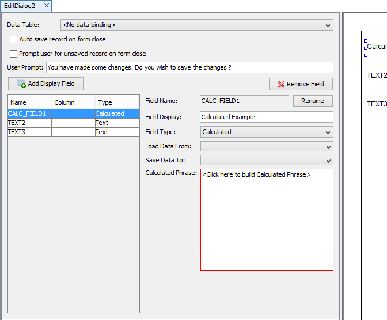Screen dimensions: 387x320
Task: Click the Field Display input box
Action: click(x=266, y=117)
